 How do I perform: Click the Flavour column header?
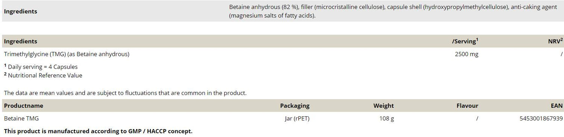tap(467, 106)
